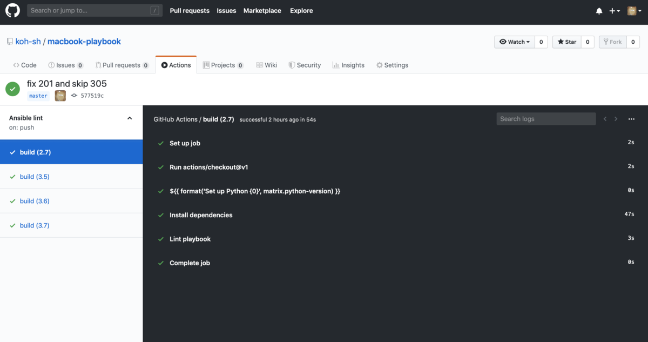Screen dimensions: 648x342
Task: Open the plus create-new dropdown
Action: [615, 11]
